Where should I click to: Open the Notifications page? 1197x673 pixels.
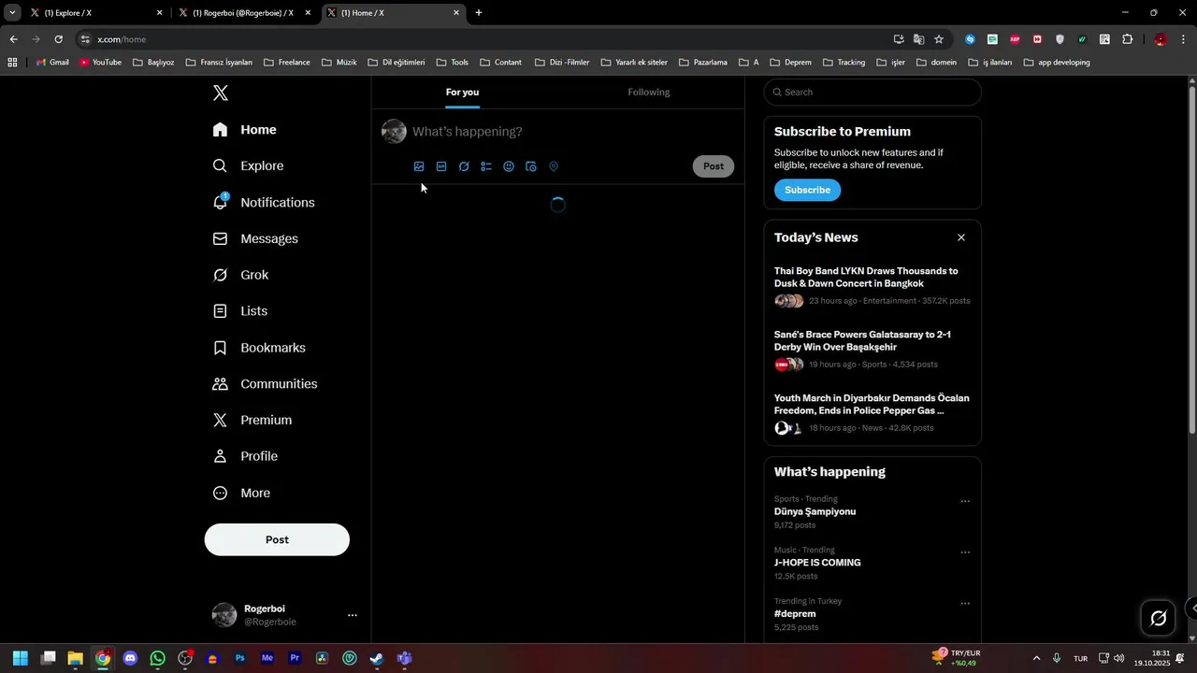coord(264,202)
